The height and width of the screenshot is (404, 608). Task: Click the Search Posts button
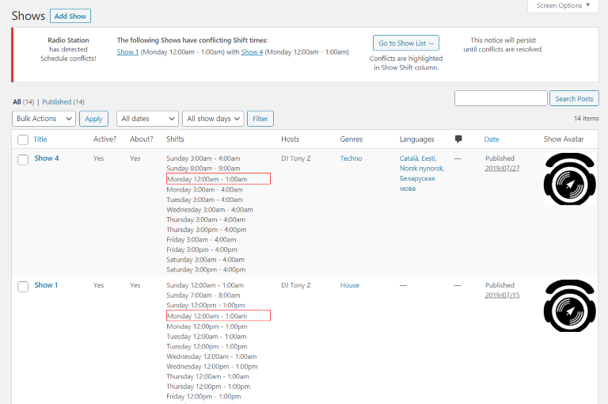tap(574, 99)
